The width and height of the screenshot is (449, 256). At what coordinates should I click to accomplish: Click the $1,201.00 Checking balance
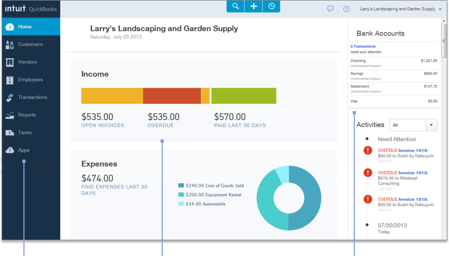point(429,61)
